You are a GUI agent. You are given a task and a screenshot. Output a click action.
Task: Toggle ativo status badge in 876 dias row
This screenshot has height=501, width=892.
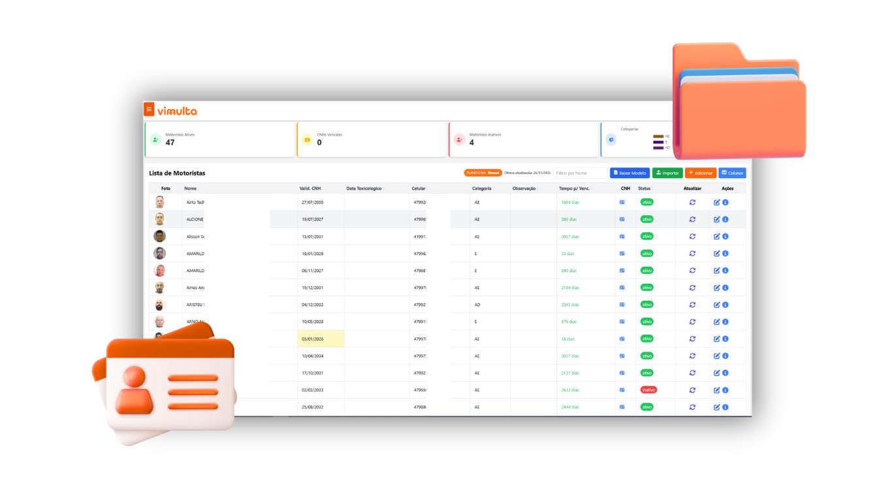point(646,322)
